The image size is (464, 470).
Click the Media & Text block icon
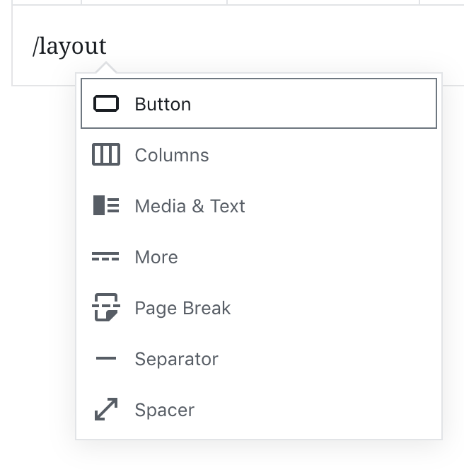click(x=106, y=206)
